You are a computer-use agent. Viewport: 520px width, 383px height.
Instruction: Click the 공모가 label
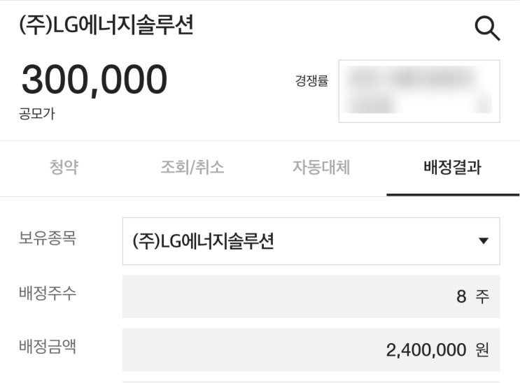point(36,114)
